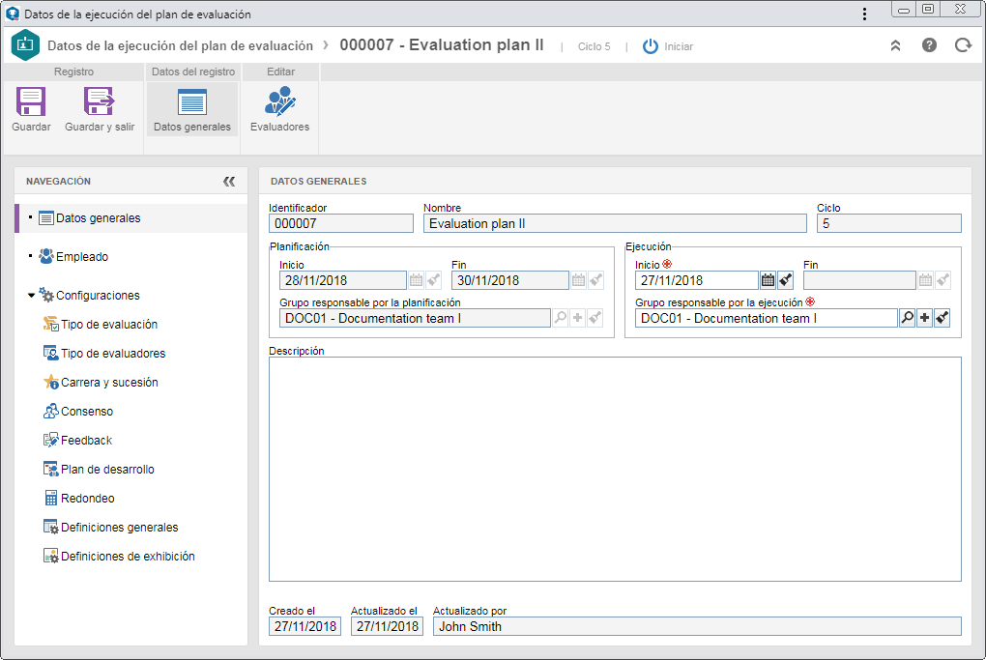
Task: Click the Ejecución Inicio date field
Action: pos(696,280)
